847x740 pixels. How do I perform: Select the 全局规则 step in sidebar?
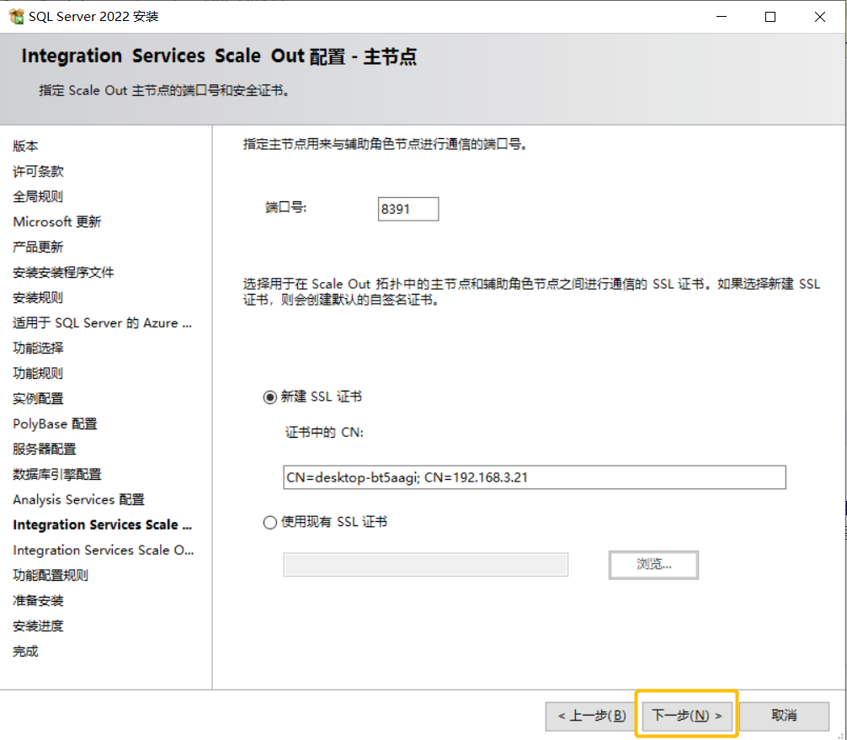pyautogui.click(x=38, y=197)
